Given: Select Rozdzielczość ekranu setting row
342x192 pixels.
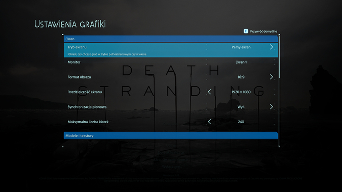Looking at the screenshot, I should 171,92.
